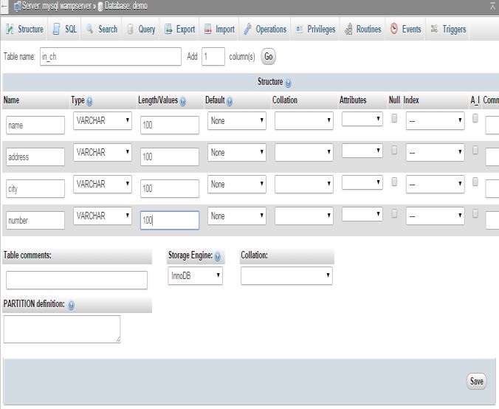499x409 pixels.
Task: Open the Database: demo link
Action: coord(126,6)
